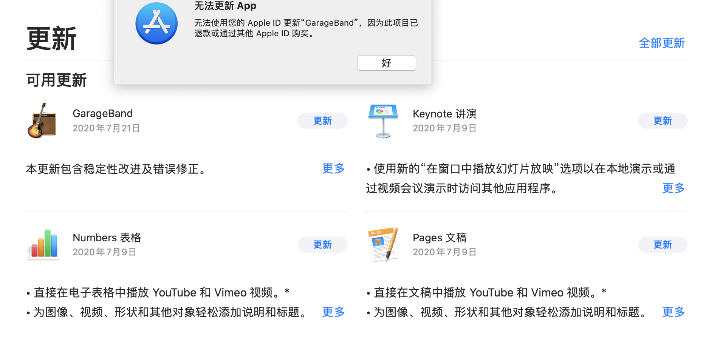Image resolution: width=709 pixels, height=355 pixels.
Task: Click the GarageBand guitar app icon
Action: pos(42,121)
